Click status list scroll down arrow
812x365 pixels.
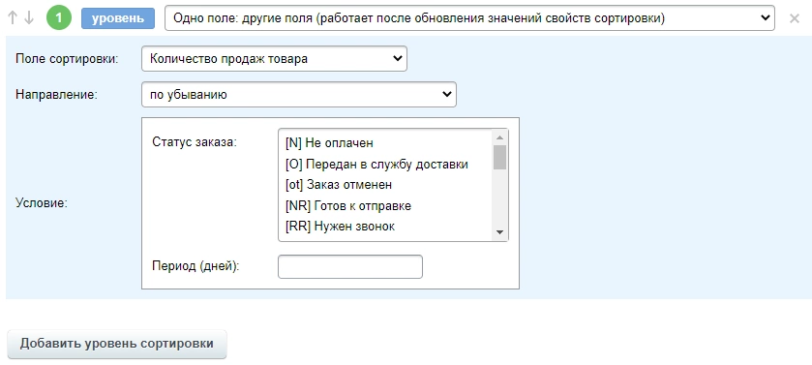(499, 232)
